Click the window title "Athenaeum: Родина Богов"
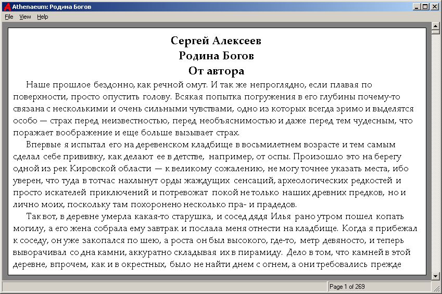This screenshot has height=294, width=442. 52,7
